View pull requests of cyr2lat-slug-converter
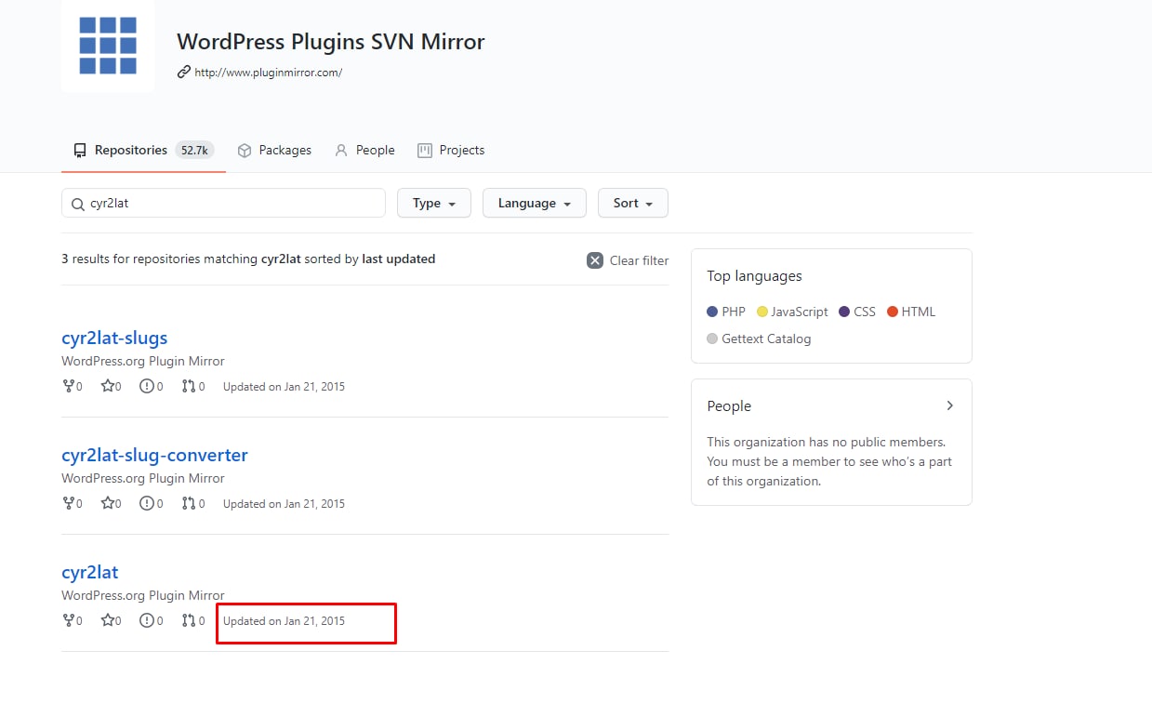 (x=193, y=504)
